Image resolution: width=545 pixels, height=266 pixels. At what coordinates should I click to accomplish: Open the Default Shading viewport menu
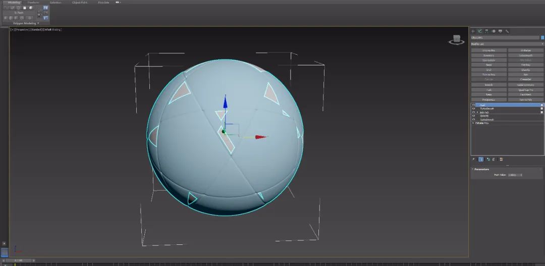[52, 30]
